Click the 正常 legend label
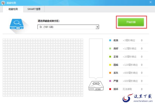The width and height of the screenshot is (155, 103). (x=116, y=57)
